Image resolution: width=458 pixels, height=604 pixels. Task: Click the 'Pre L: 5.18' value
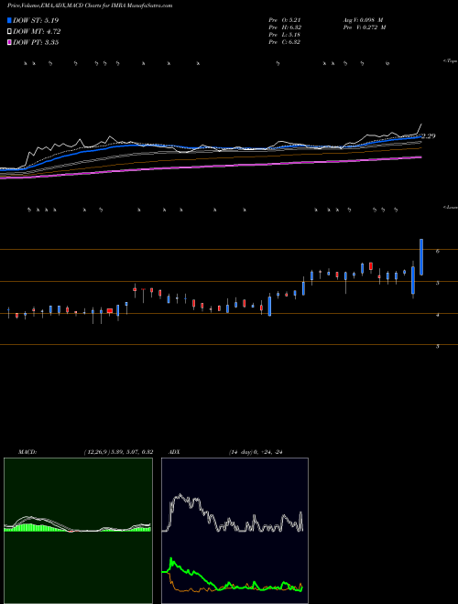tap(285, 35)
